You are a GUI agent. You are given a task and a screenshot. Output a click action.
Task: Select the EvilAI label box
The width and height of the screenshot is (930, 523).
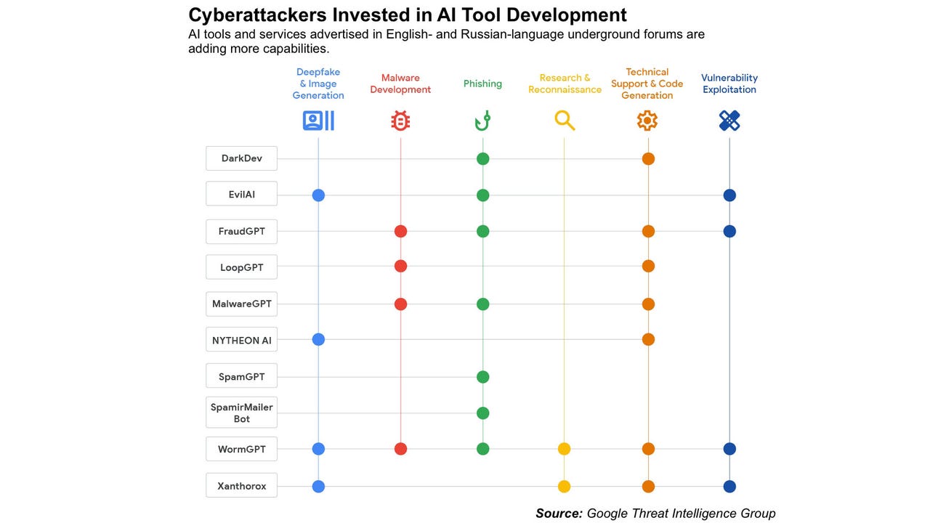(x=241, y=195)
